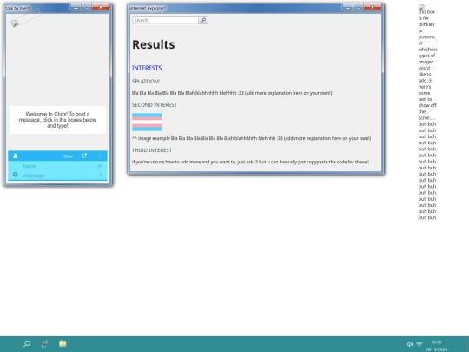
Task: Click the internet explorer title bar text
Action: [148, 8]
